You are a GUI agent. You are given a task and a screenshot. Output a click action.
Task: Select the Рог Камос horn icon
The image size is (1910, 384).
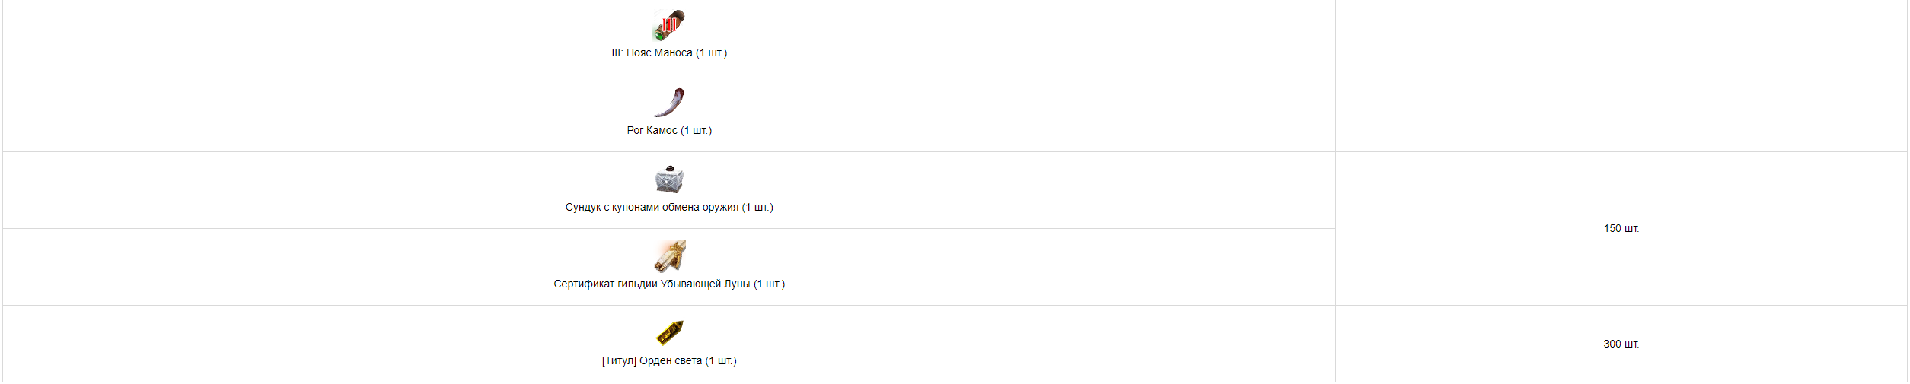click(669, 103)
